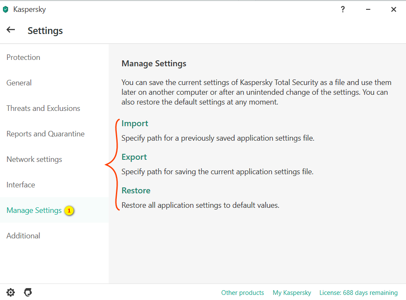Open the Additional settings section
Image resolution: width=406 pixels, height=300 pixels.
click(23, 236)
